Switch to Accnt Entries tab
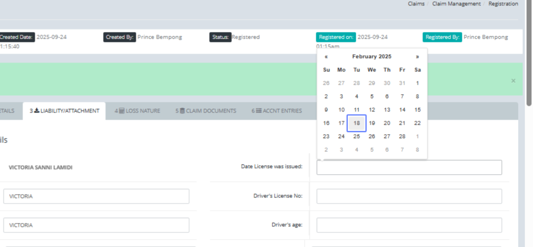 pos(276,111)
